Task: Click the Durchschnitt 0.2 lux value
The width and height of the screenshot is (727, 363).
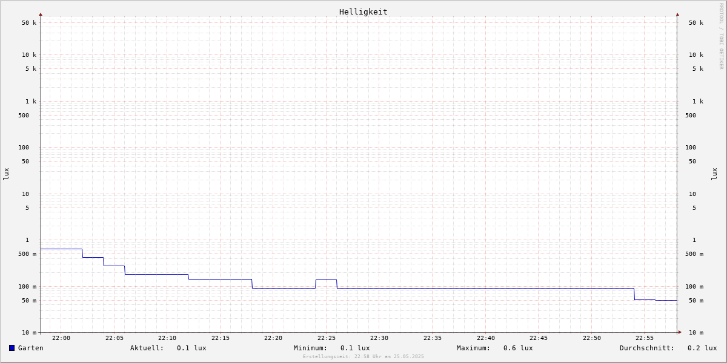Action: 702,348
